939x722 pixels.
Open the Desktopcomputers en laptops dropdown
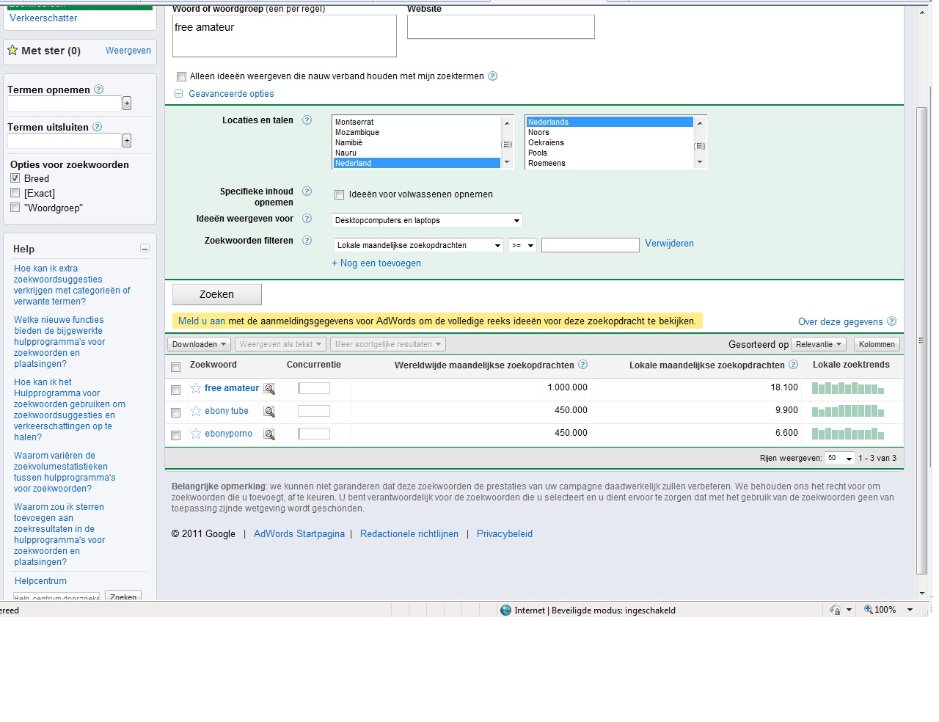click(x=427, y=220)
